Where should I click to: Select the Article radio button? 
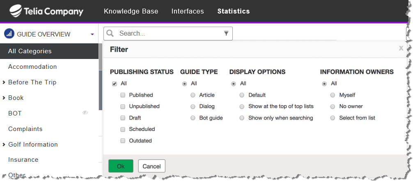193,95
